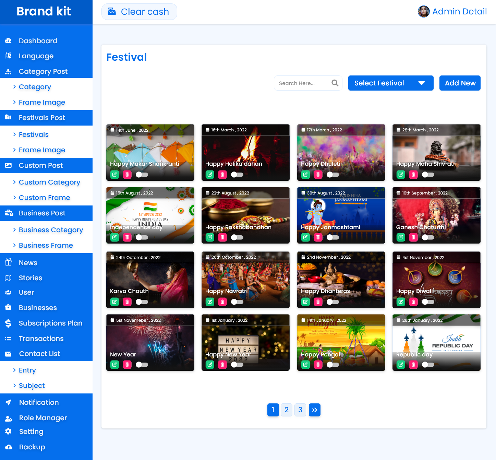
Task: Delete the Ganesh Chaturthi festival
Action: 413,237
